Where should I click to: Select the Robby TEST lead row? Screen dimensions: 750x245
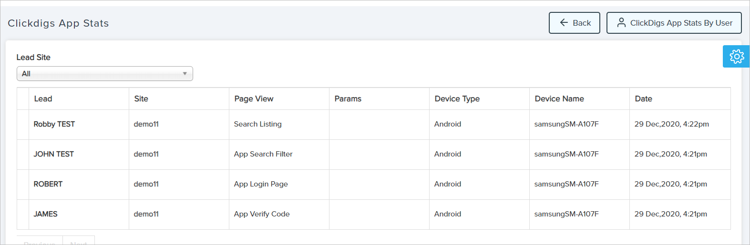(x=54, y=124)
